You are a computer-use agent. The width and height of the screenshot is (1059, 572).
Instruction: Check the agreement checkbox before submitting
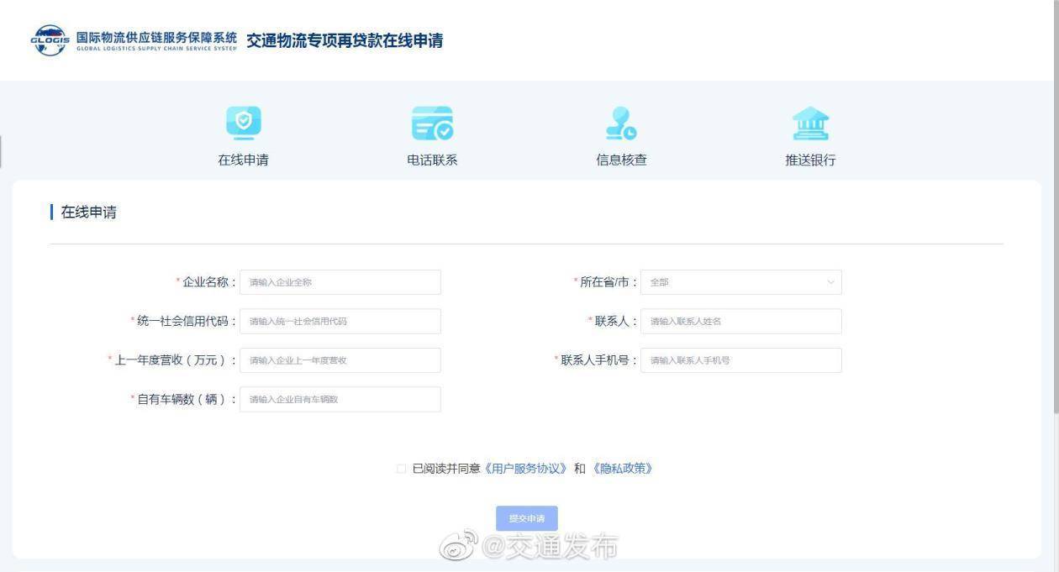[x=402, y=469]
